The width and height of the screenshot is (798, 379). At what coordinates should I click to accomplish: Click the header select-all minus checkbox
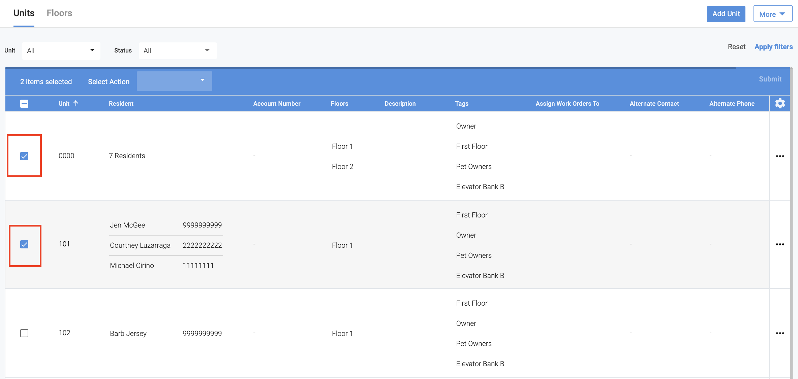point(24,104)
